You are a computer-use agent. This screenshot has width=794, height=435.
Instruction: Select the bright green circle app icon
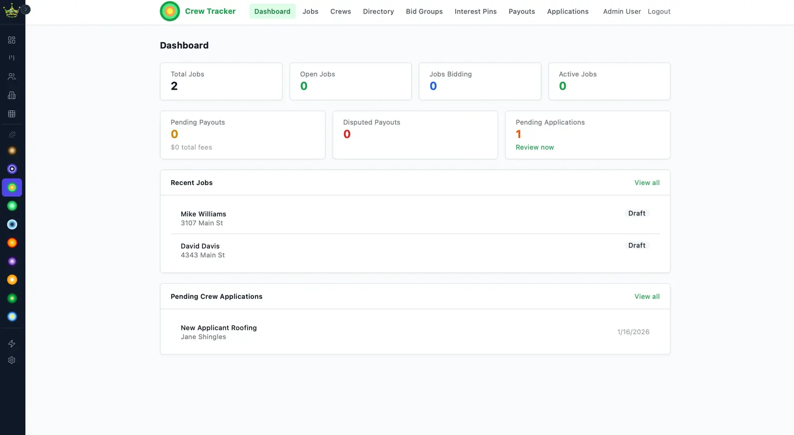click(x=12, y=206)
